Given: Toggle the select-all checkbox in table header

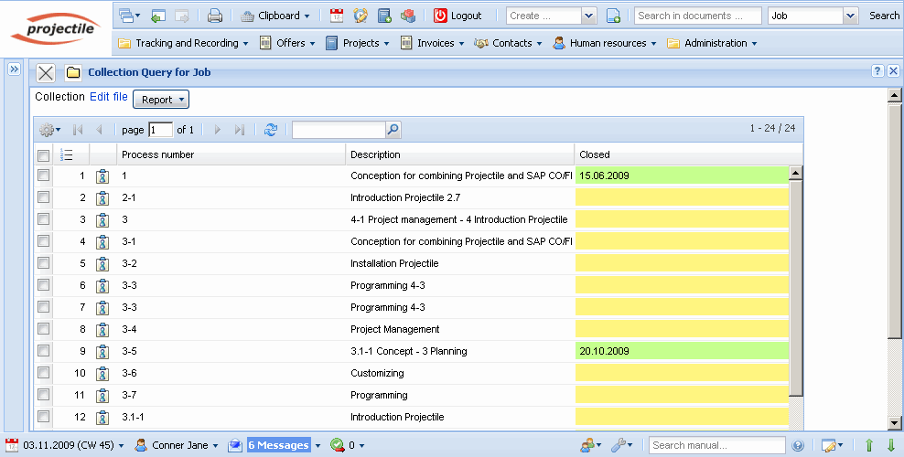Looking at the screenshot, I should (x=43, y=154).
